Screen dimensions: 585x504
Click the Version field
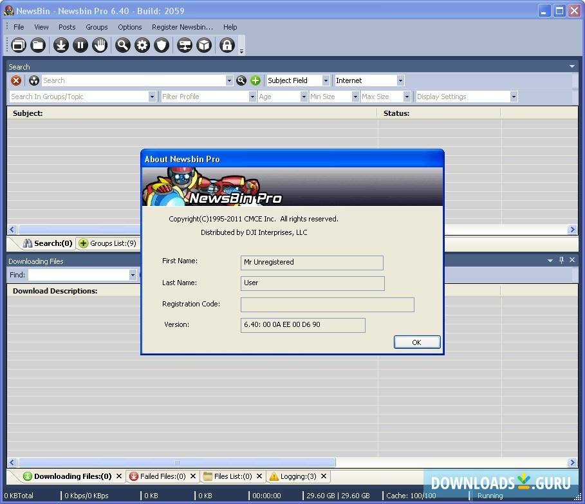(303, 325)
